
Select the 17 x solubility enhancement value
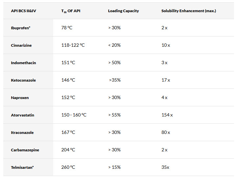pos(166,80)
